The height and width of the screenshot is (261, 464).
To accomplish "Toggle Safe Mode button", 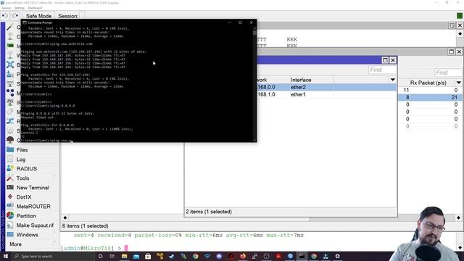I will pyautogui.click(x=38, y=16).
